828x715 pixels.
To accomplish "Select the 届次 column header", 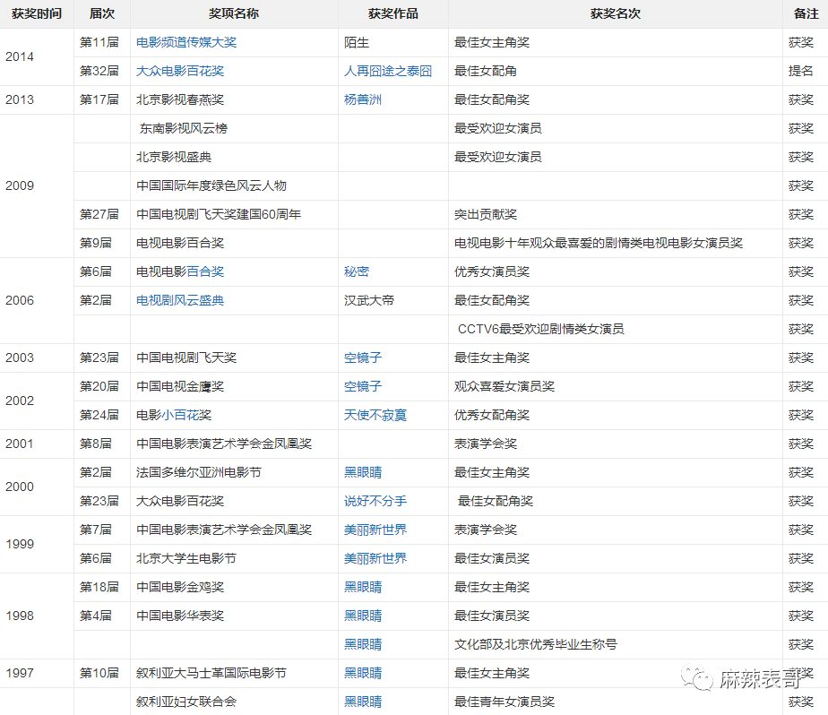I will point(102,13).
